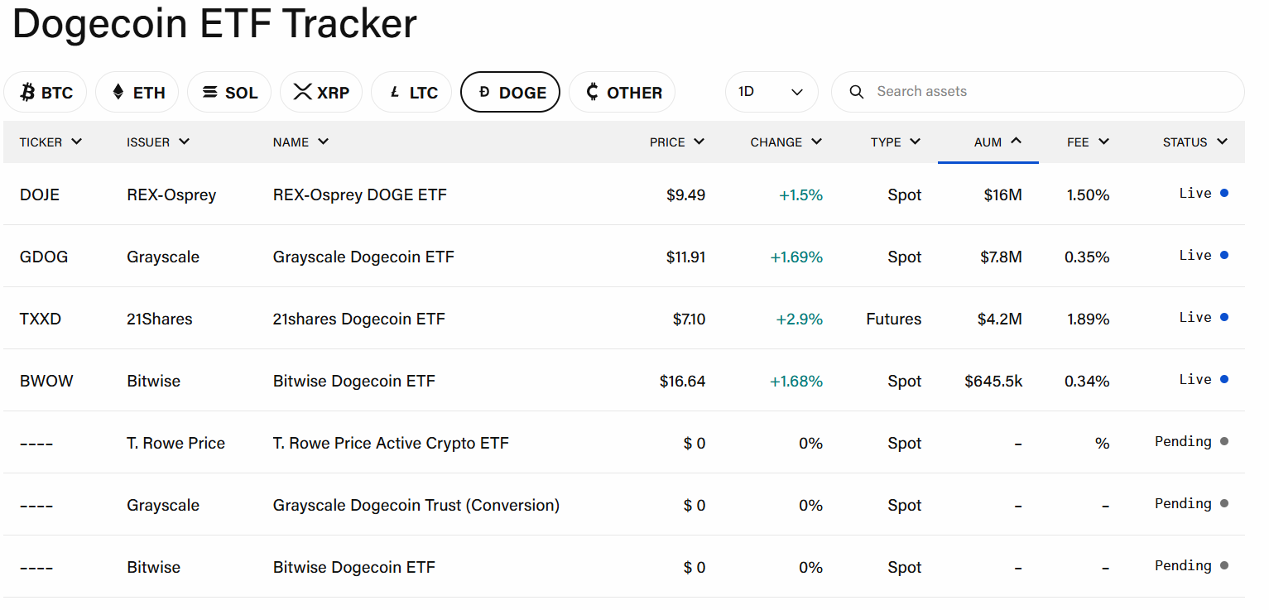This screenshot has height=610, width=1269.
Task: Click Grayscale Dogecoin ETF name
Action: (363, 257)
